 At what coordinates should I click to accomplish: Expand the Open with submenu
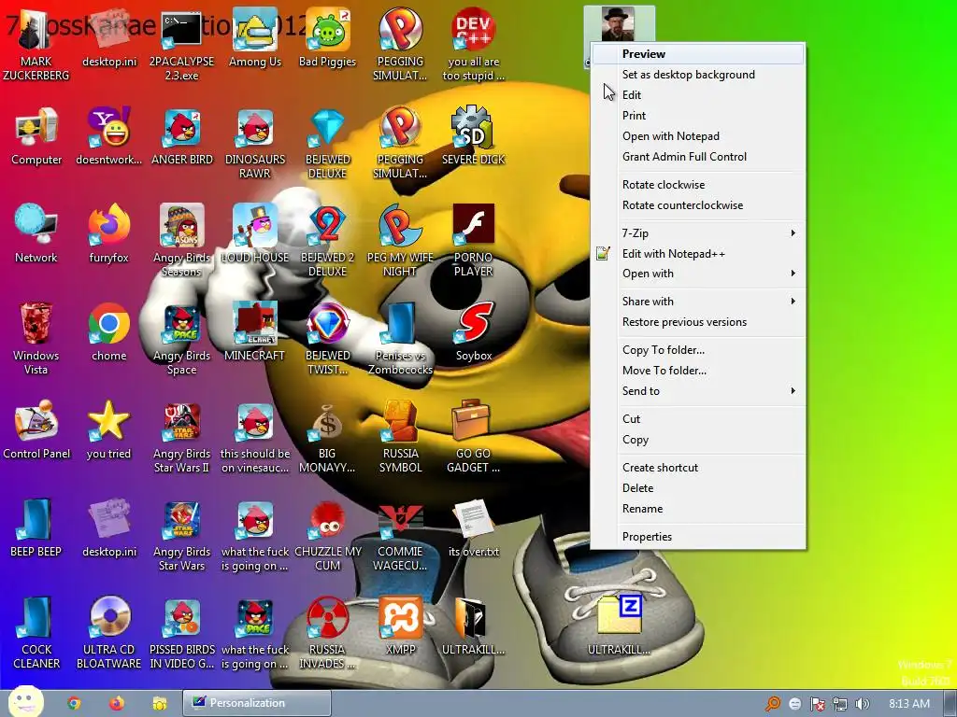pos(699,274)
